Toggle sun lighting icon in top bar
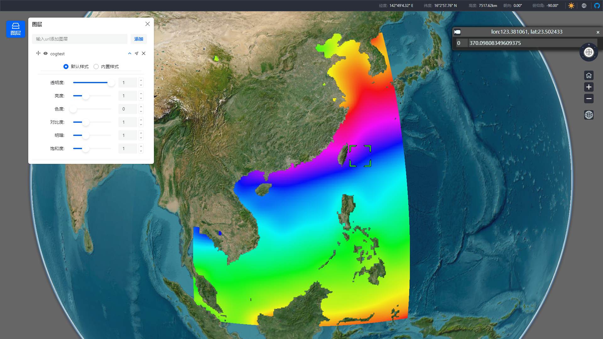The image size is (603, 339). pos(571,6)
